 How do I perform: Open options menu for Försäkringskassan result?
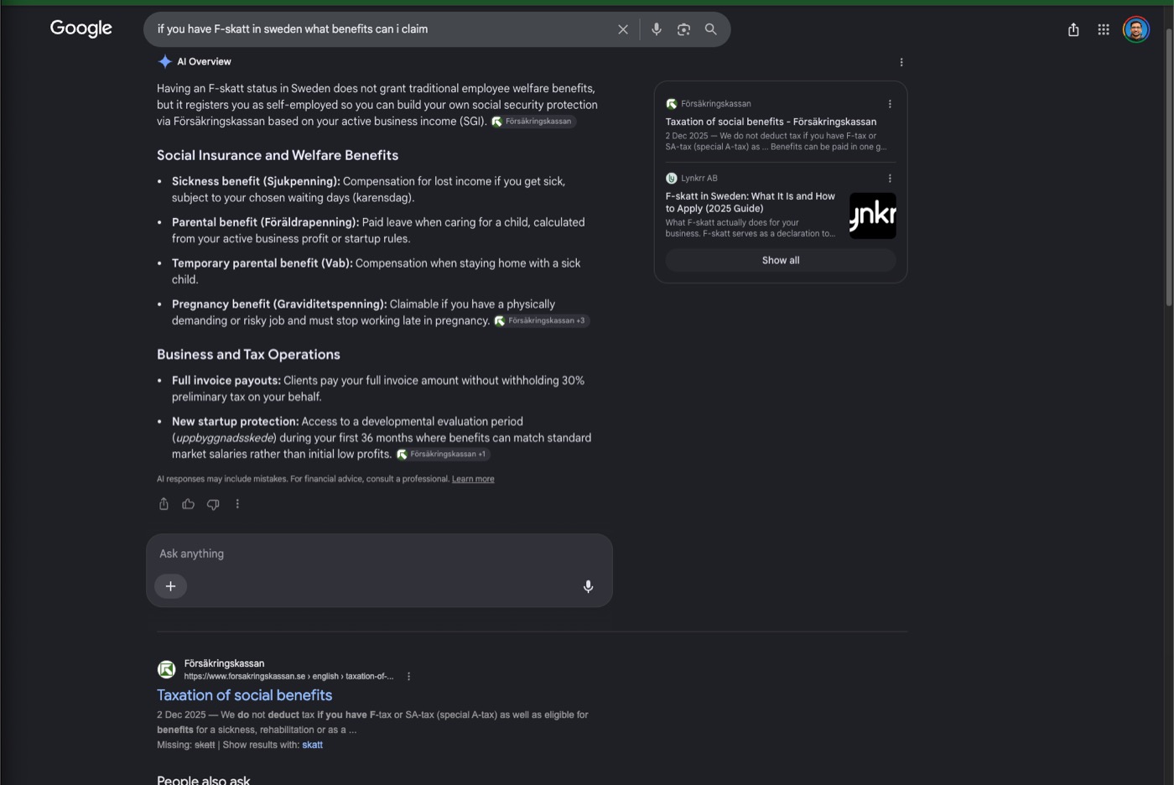(x=408, y=676)
